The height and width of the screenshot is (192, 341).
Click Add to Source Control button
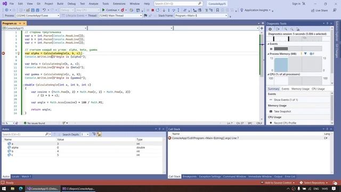[x=278, y=182]
